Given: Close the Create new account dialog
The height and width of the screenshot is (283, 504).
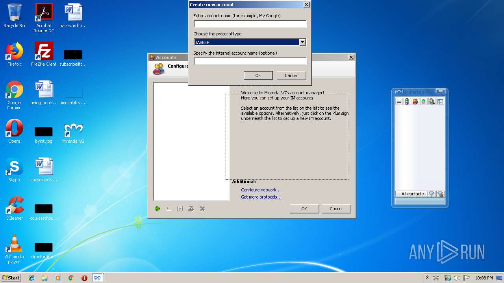Looking at the screenshot, I should (307, 5).
